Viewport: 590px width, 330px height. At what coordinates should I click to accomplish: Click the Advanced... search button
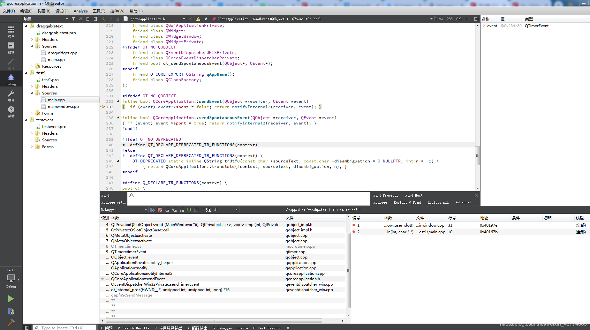(x=465, y=202)
